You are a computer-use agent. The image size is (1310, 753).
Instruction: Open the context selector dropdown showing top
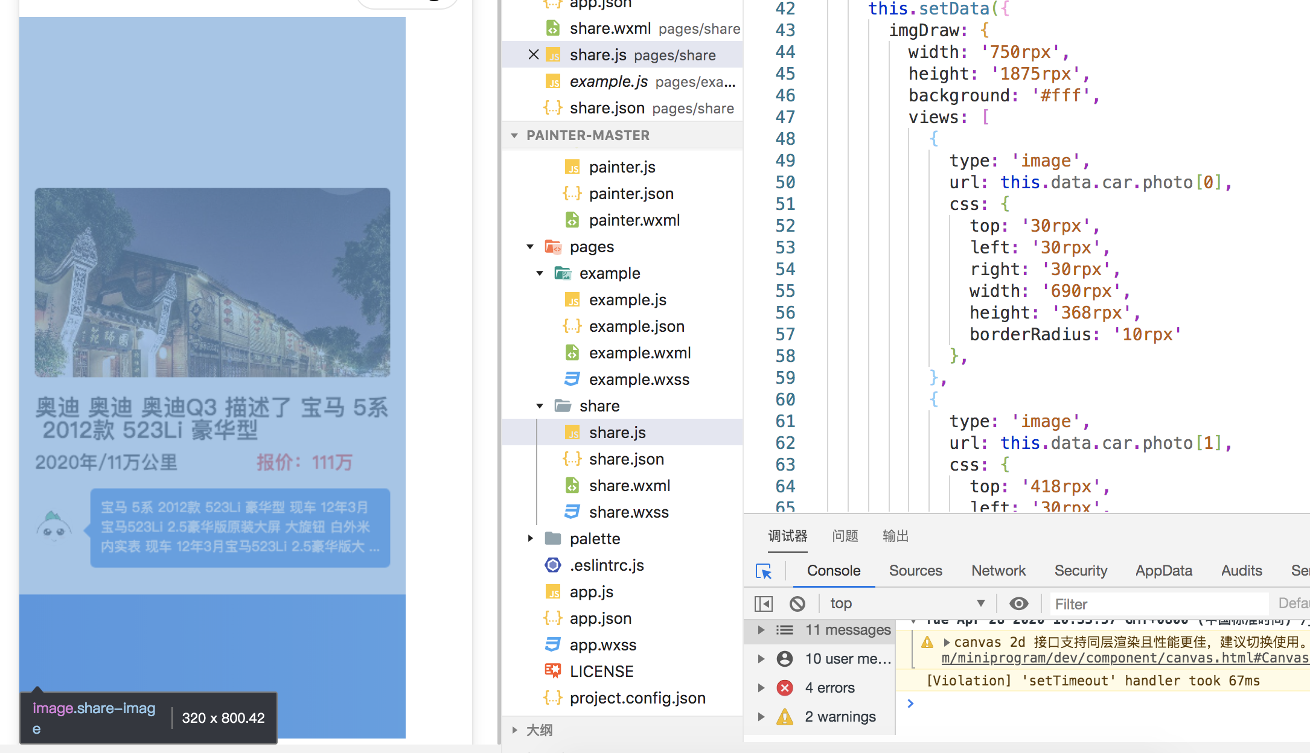907,603
